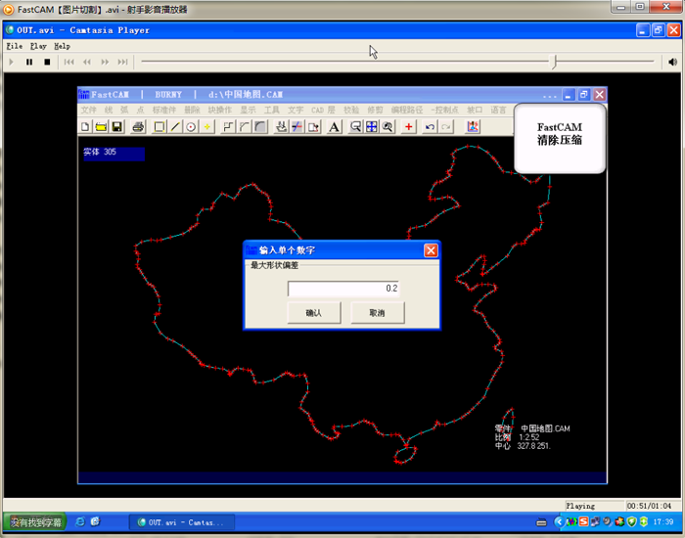Open the 块操作 menu in FastCAM

point(220,110)
